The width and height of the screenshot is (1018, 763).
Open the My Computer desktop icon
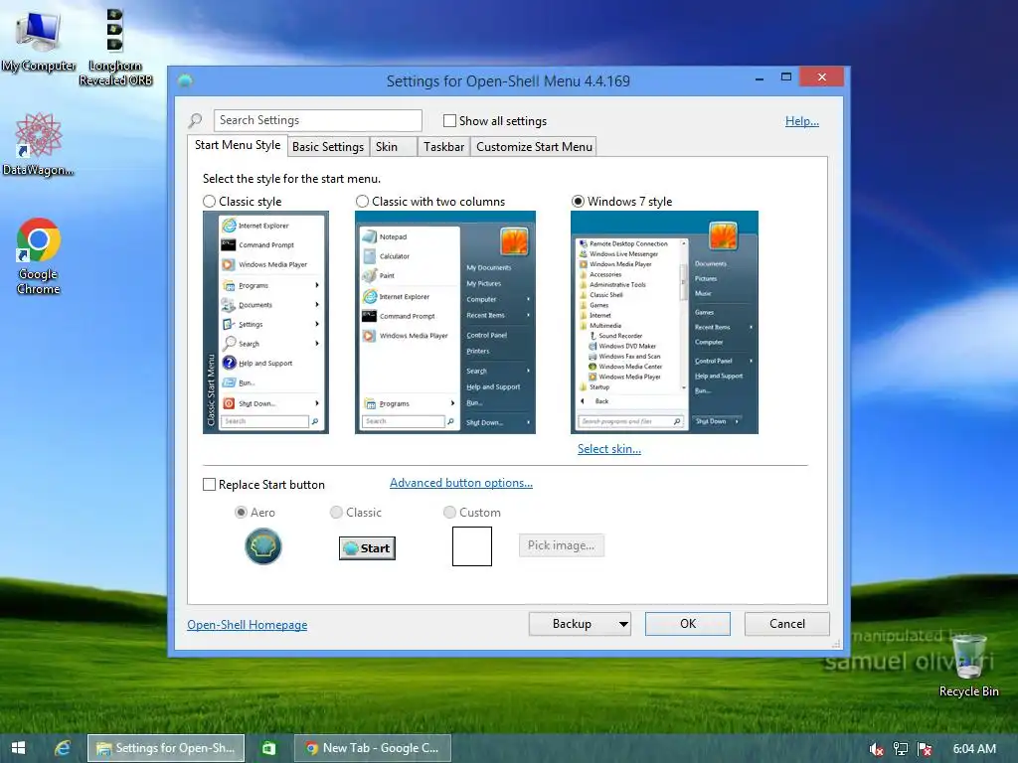(x=39, y=41)
